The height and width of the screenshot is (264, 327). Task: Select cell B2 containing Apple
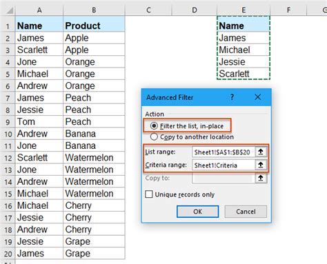94,38
